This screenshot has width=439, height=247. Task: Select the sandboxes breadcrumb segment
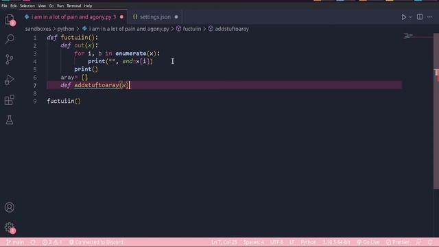pyautogui.click(x=38, y=29)
